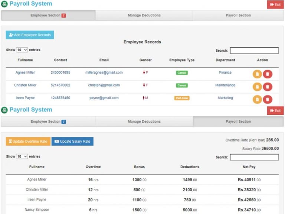Click the top Payroll System logo icon
This screenshot has height=214, width=285.
pos(4,4)
